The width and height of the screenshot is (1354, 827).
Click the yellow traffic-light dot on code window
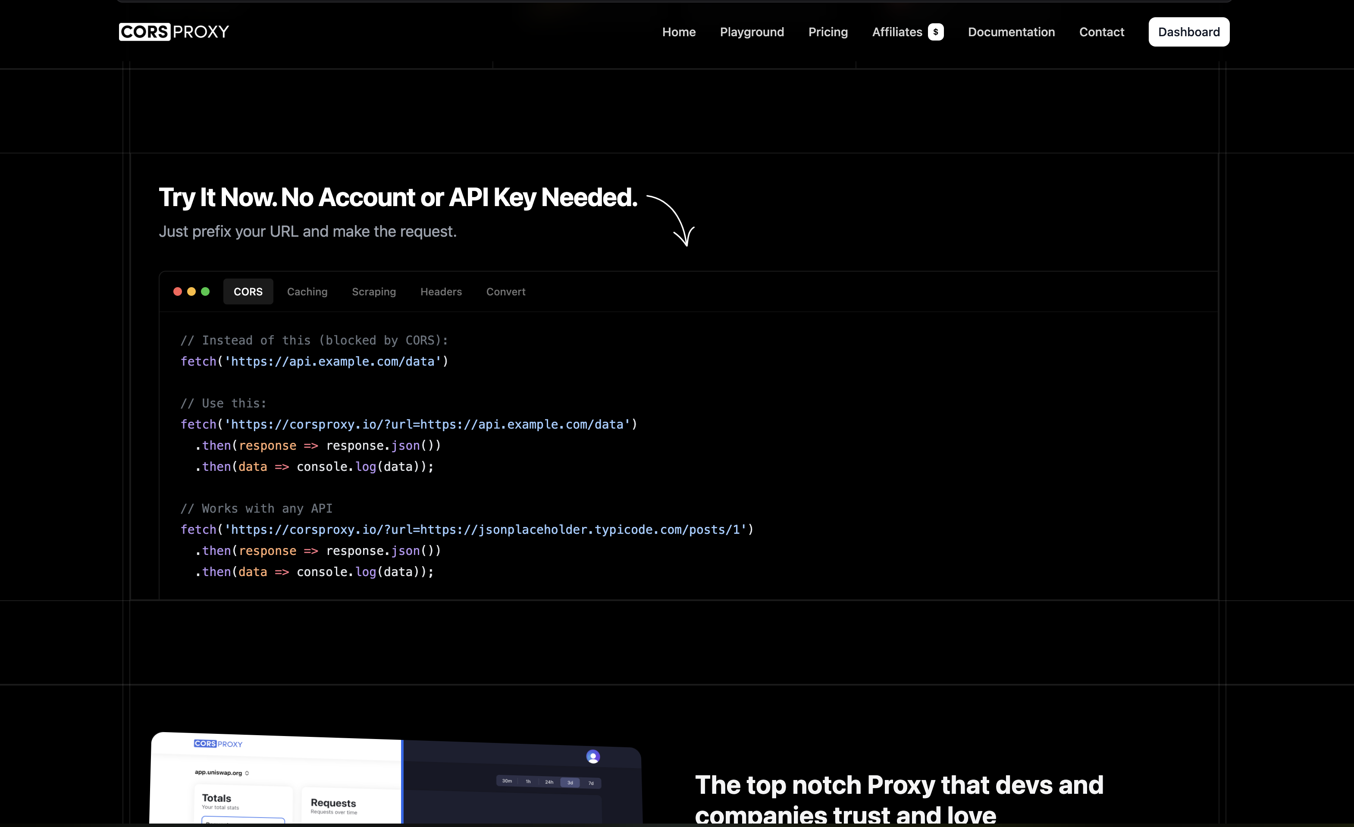(191, 291)
